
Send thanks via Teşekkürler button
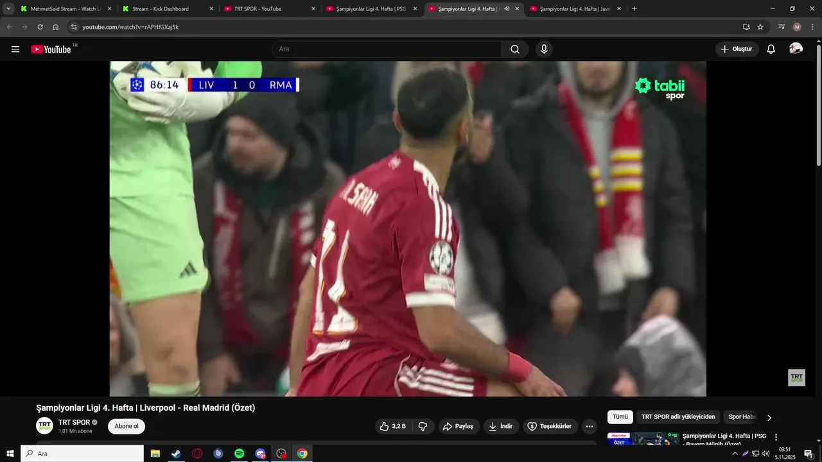pos(550,426)
